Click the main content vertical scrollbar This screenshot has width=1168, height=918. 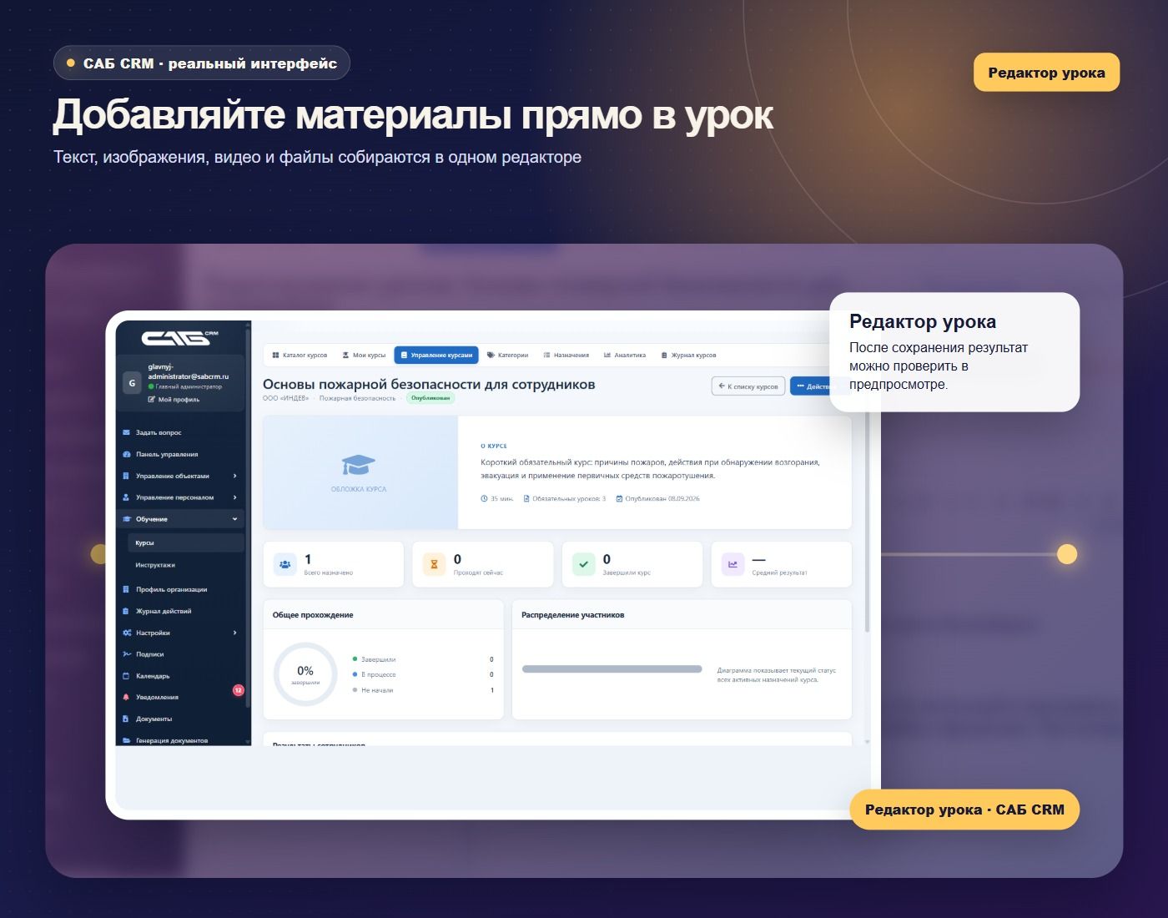tap(868, 522)
